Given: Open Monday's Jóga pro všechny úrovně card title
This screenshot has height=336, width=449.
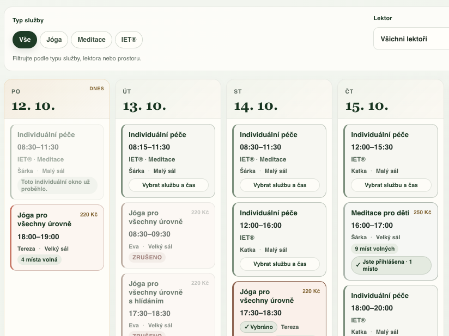Looking at the screenshot, I should tap(44, 220).
